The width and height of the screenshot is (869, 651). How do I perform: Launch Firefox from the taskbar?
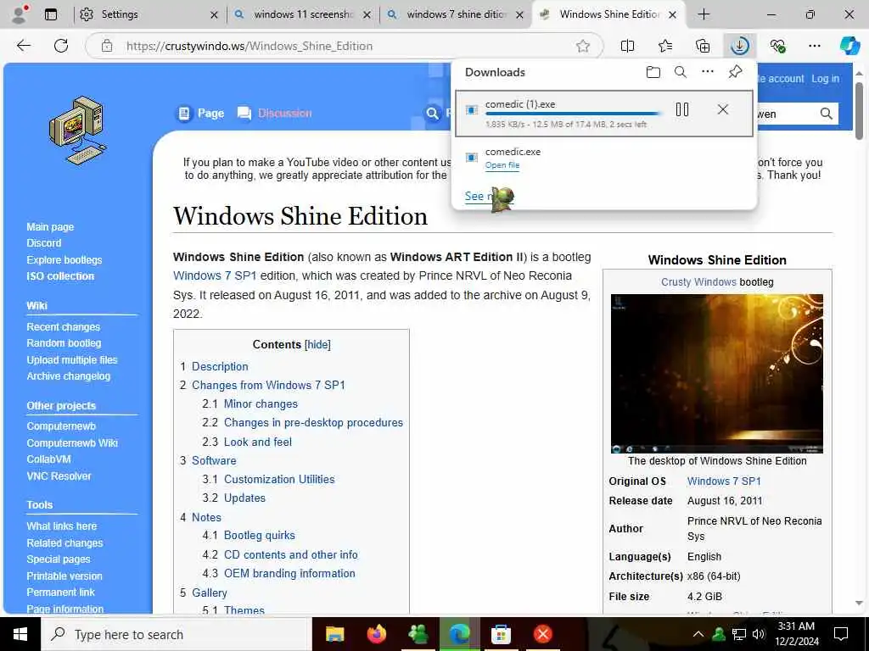click(x=376, y=634)
